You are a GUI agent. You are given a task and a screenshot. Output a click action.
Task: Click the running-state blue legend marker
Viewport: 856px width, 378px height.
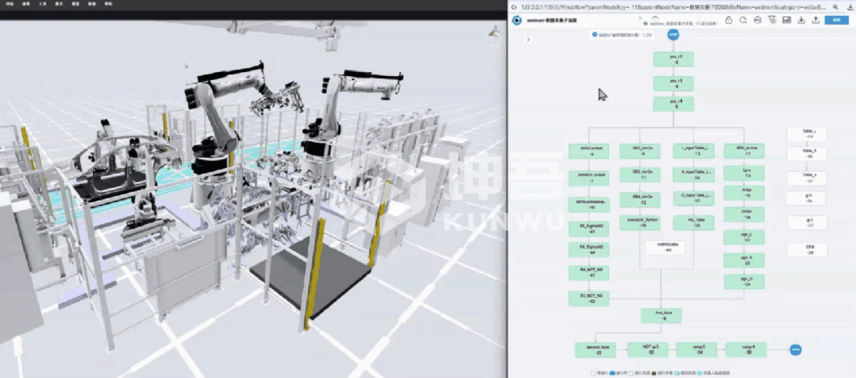pyautogui.click(x=612, y=373)
